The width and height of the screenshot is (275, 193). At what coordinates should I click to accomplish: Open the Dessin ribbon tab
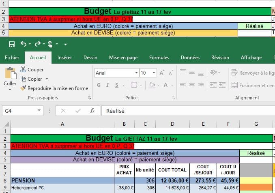click(90, 58)
